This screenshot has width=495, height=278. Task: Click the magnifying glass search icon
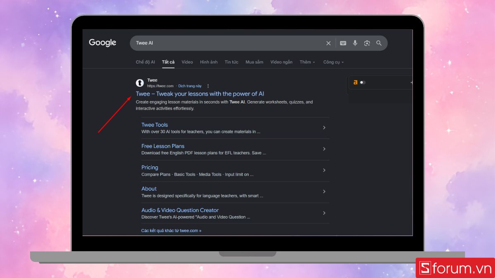[379, 43]
